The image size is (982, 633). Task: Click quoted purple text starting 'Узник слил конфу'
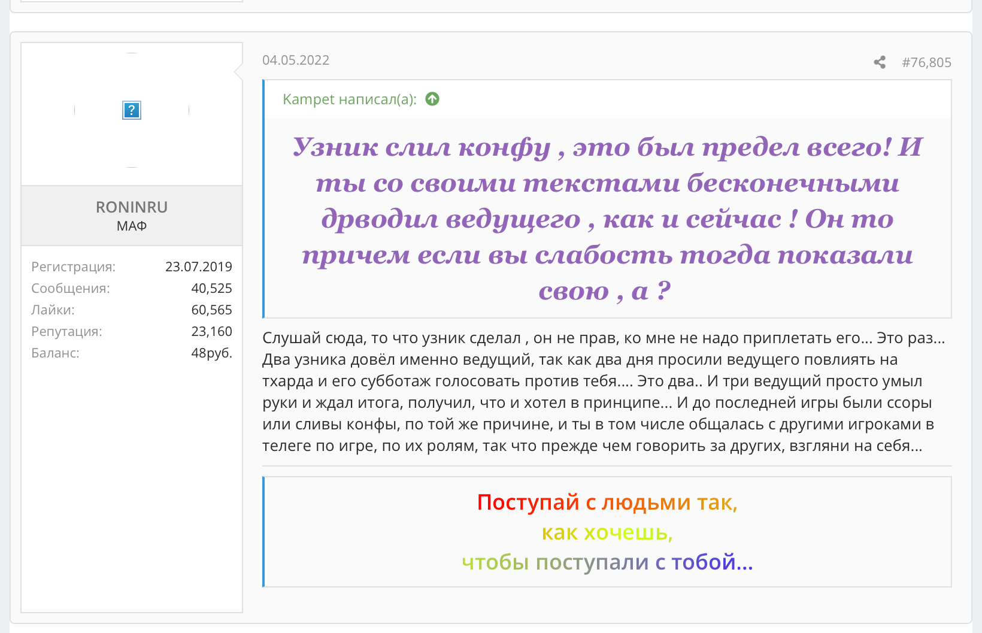607,219
